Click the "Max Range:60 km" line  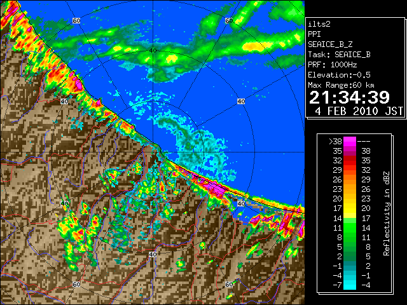[341, 85]
